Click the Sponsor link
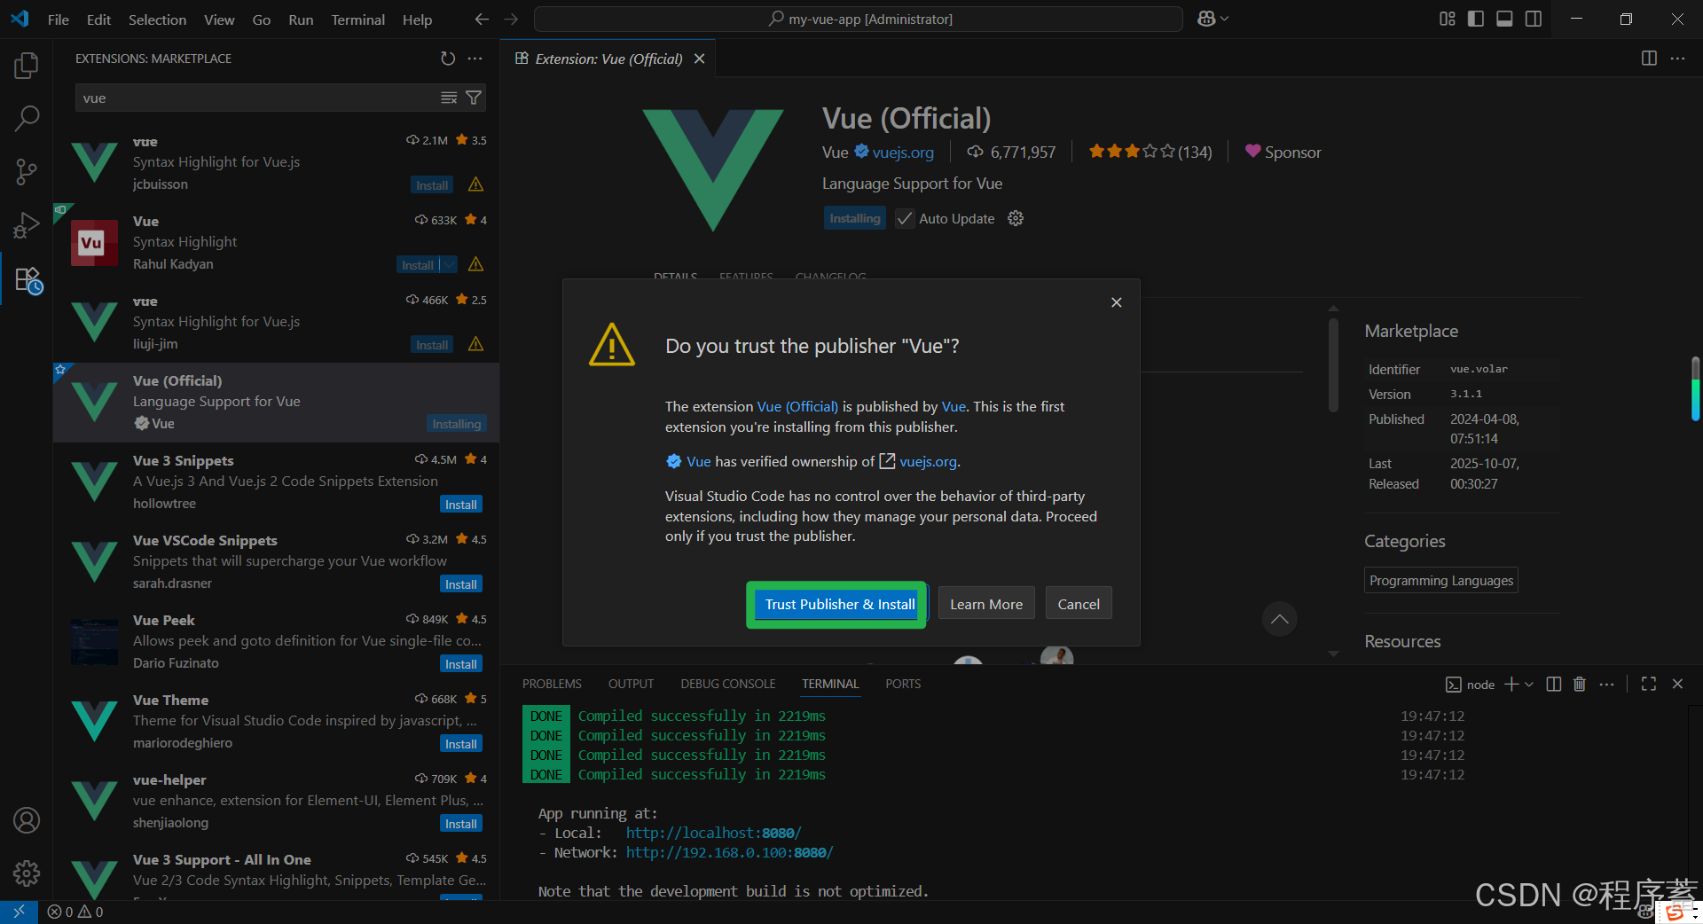 click(x=1283, y=152)
